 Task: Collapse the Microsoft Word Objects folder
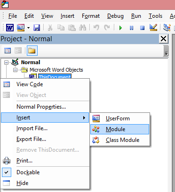tap(15, 70)
